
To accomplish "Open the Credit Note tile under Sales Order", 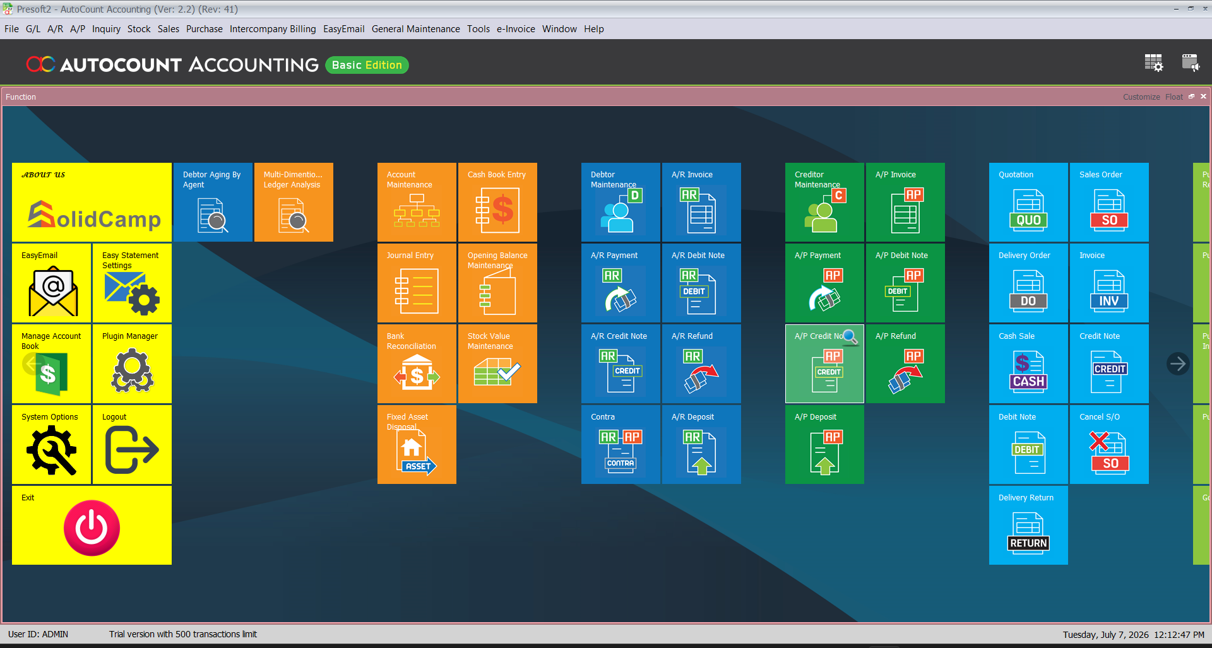I will click(x=1109, y=363).
